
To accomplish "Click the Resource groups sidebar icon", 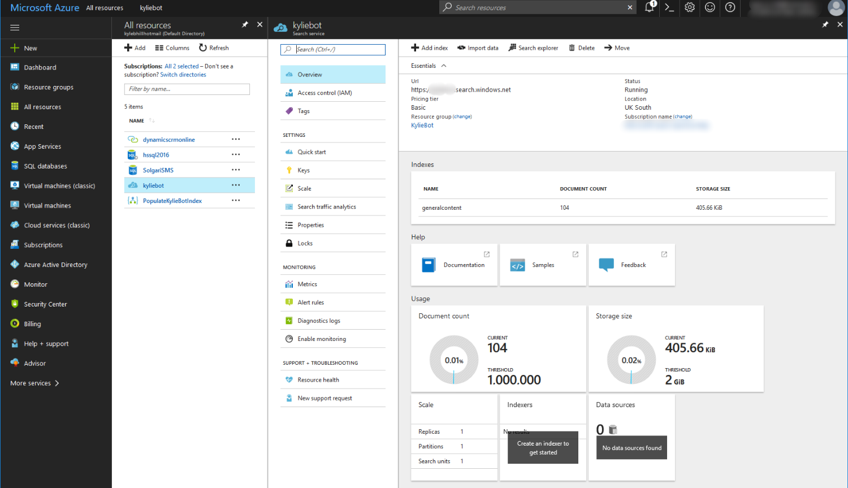I will [15, 87].
